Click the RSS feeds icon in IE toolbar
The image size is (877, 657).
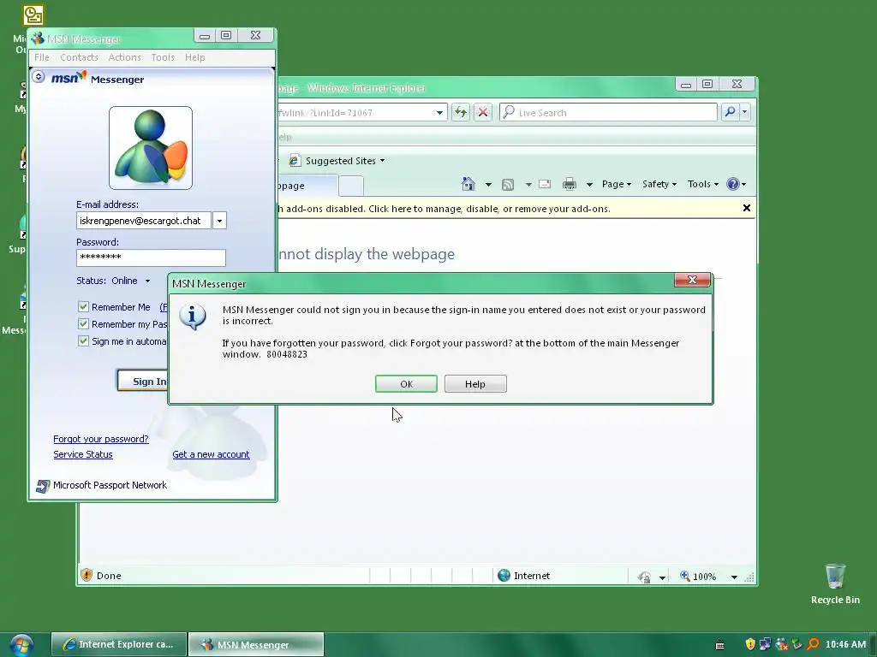click(508, 185)
